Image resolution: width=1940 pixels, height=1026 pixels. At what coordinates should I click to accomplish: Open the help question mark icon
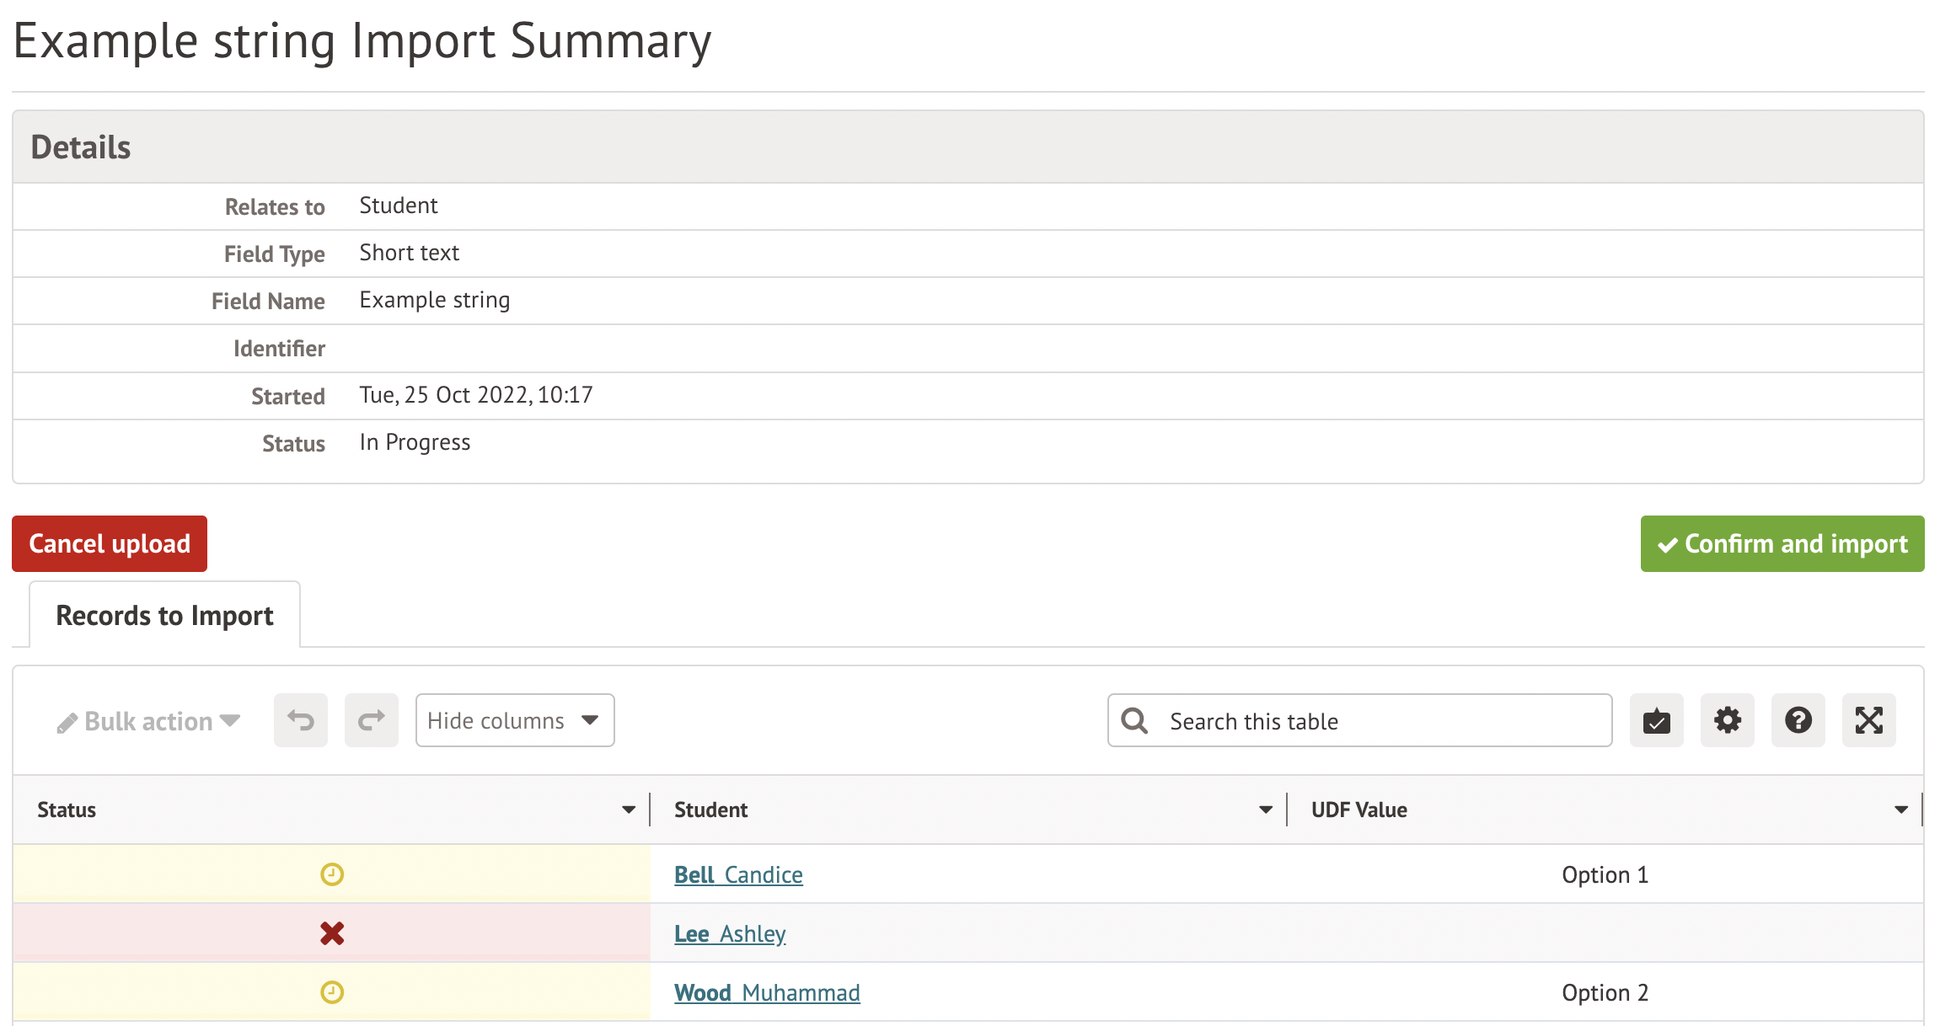pyautogui.click(x=1798, y=720)
